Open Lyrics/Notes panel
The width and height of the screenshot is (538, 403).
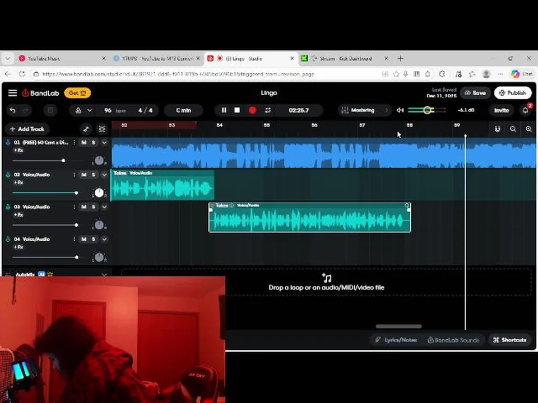point(396,340)
